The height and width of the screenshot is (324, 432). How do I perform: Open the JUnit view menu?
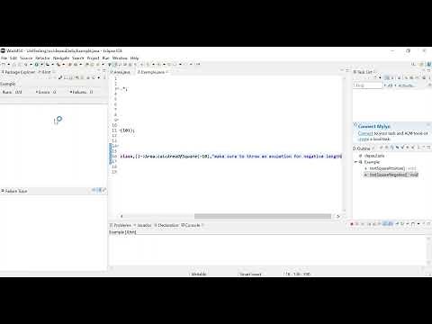click(x=104, y=78)
